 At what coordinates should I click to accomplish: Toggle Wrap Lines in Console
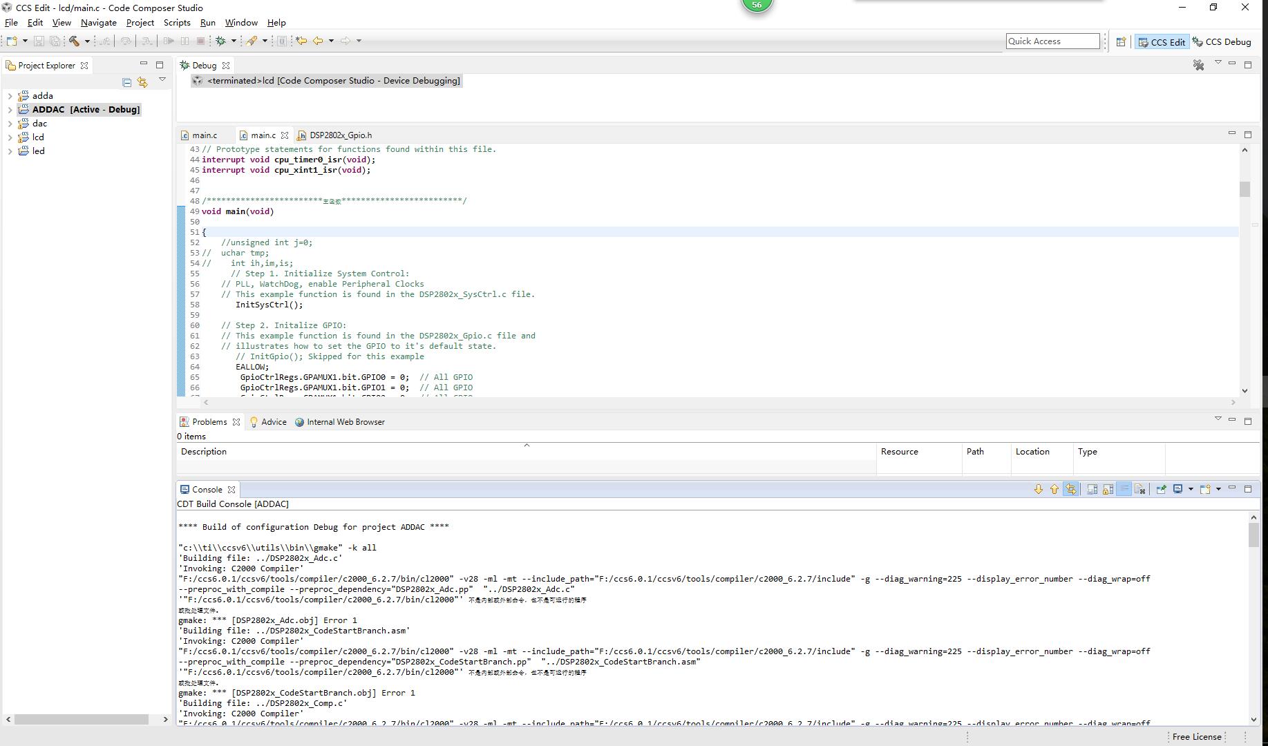tap(1124, 489)
